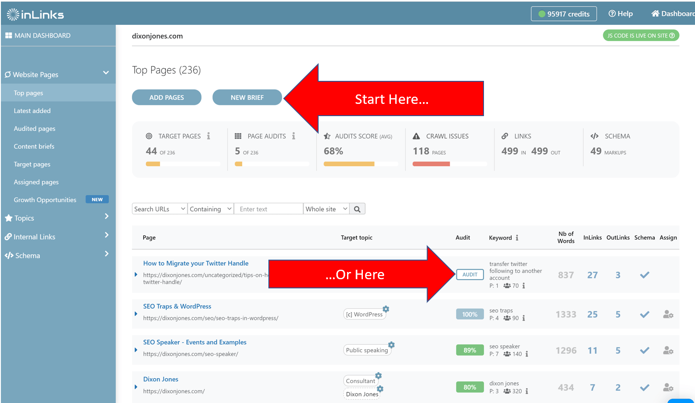Click the magnifier search button
This screenshot has height=403, width=695.
click(357, 209)
